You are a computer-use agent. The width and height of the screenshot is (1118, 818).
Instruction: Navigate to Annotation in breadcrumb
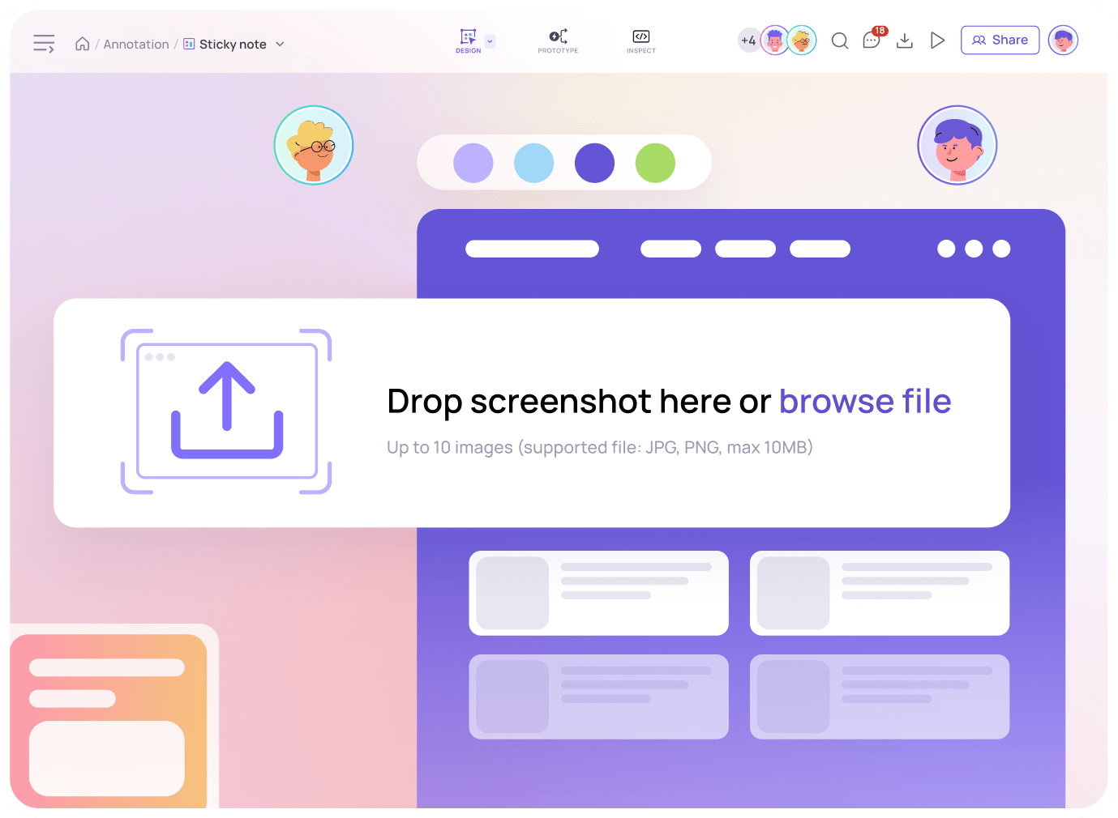click(136, 45)
